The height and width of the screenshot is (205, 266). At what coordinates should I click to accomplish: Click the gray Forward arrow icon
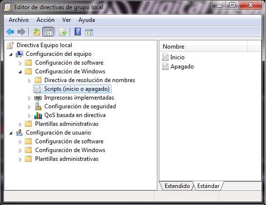coord(21,32)
